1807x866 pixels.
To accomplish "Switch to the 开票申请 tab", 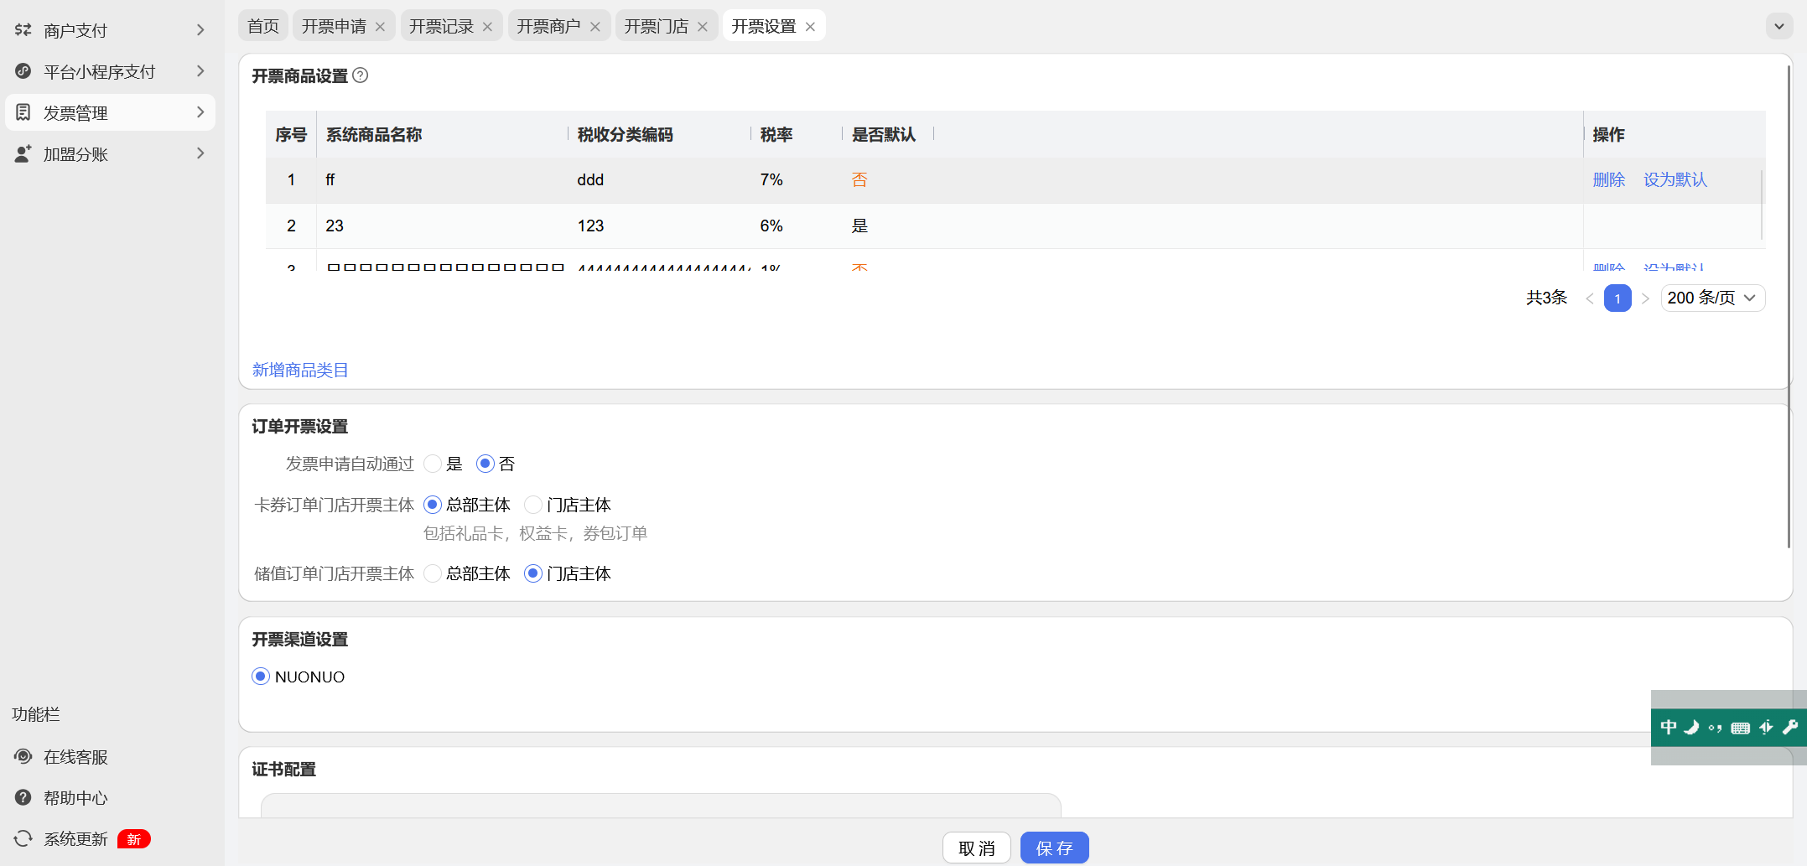I will (334, 26).
